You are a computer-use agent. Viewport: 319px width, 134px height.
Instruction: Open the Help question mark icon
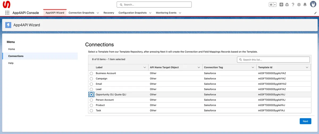pyautogui.click(x=293, y=5)
